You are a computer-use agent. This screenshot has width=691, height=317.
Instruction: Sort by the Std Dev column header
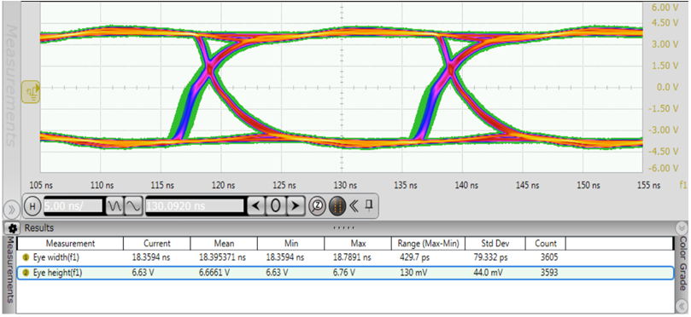click(x=495, y=243)
